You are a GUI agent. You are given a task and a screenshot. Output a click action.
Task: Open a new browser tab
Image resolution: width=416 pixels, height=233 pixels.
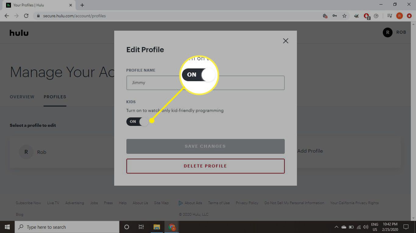tap(82, 5)
